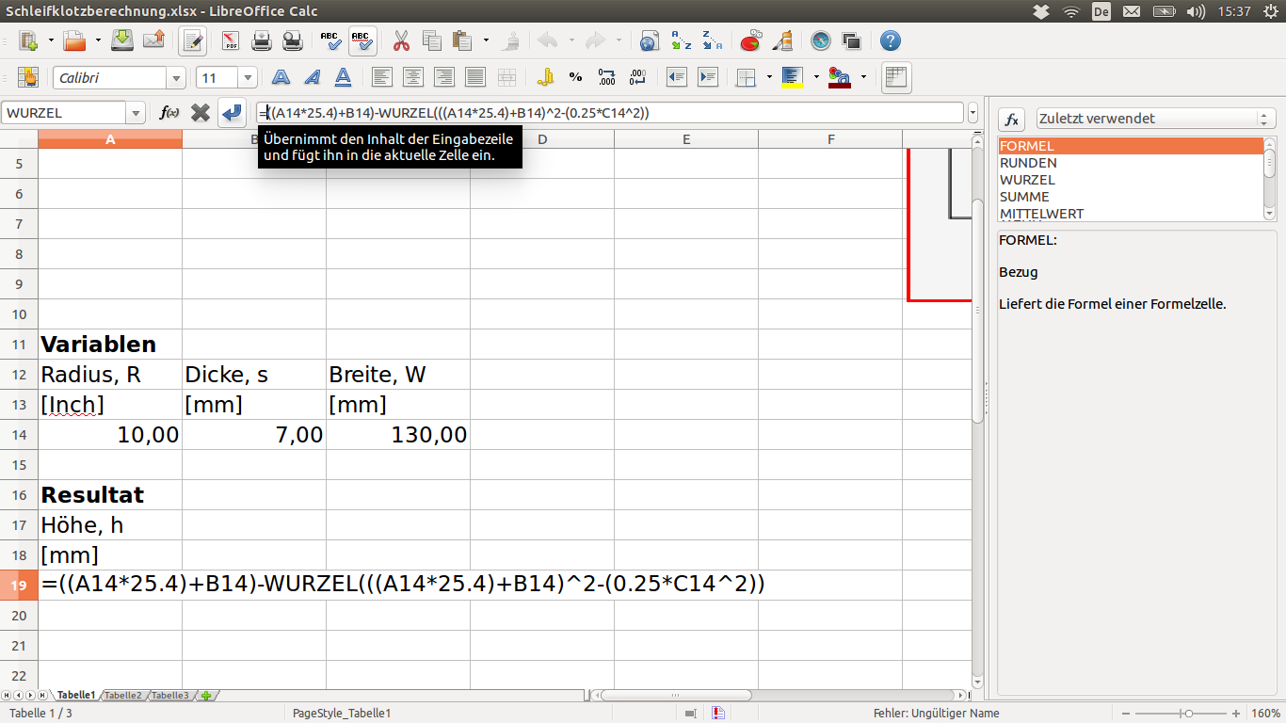Open Font Color dropdown arrow
This screenshot has height=723, width=1286.
tap(863, 77)
